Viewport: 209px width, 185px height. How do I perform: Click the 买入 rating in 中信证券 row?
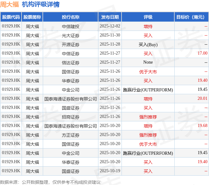click(148, 54)
